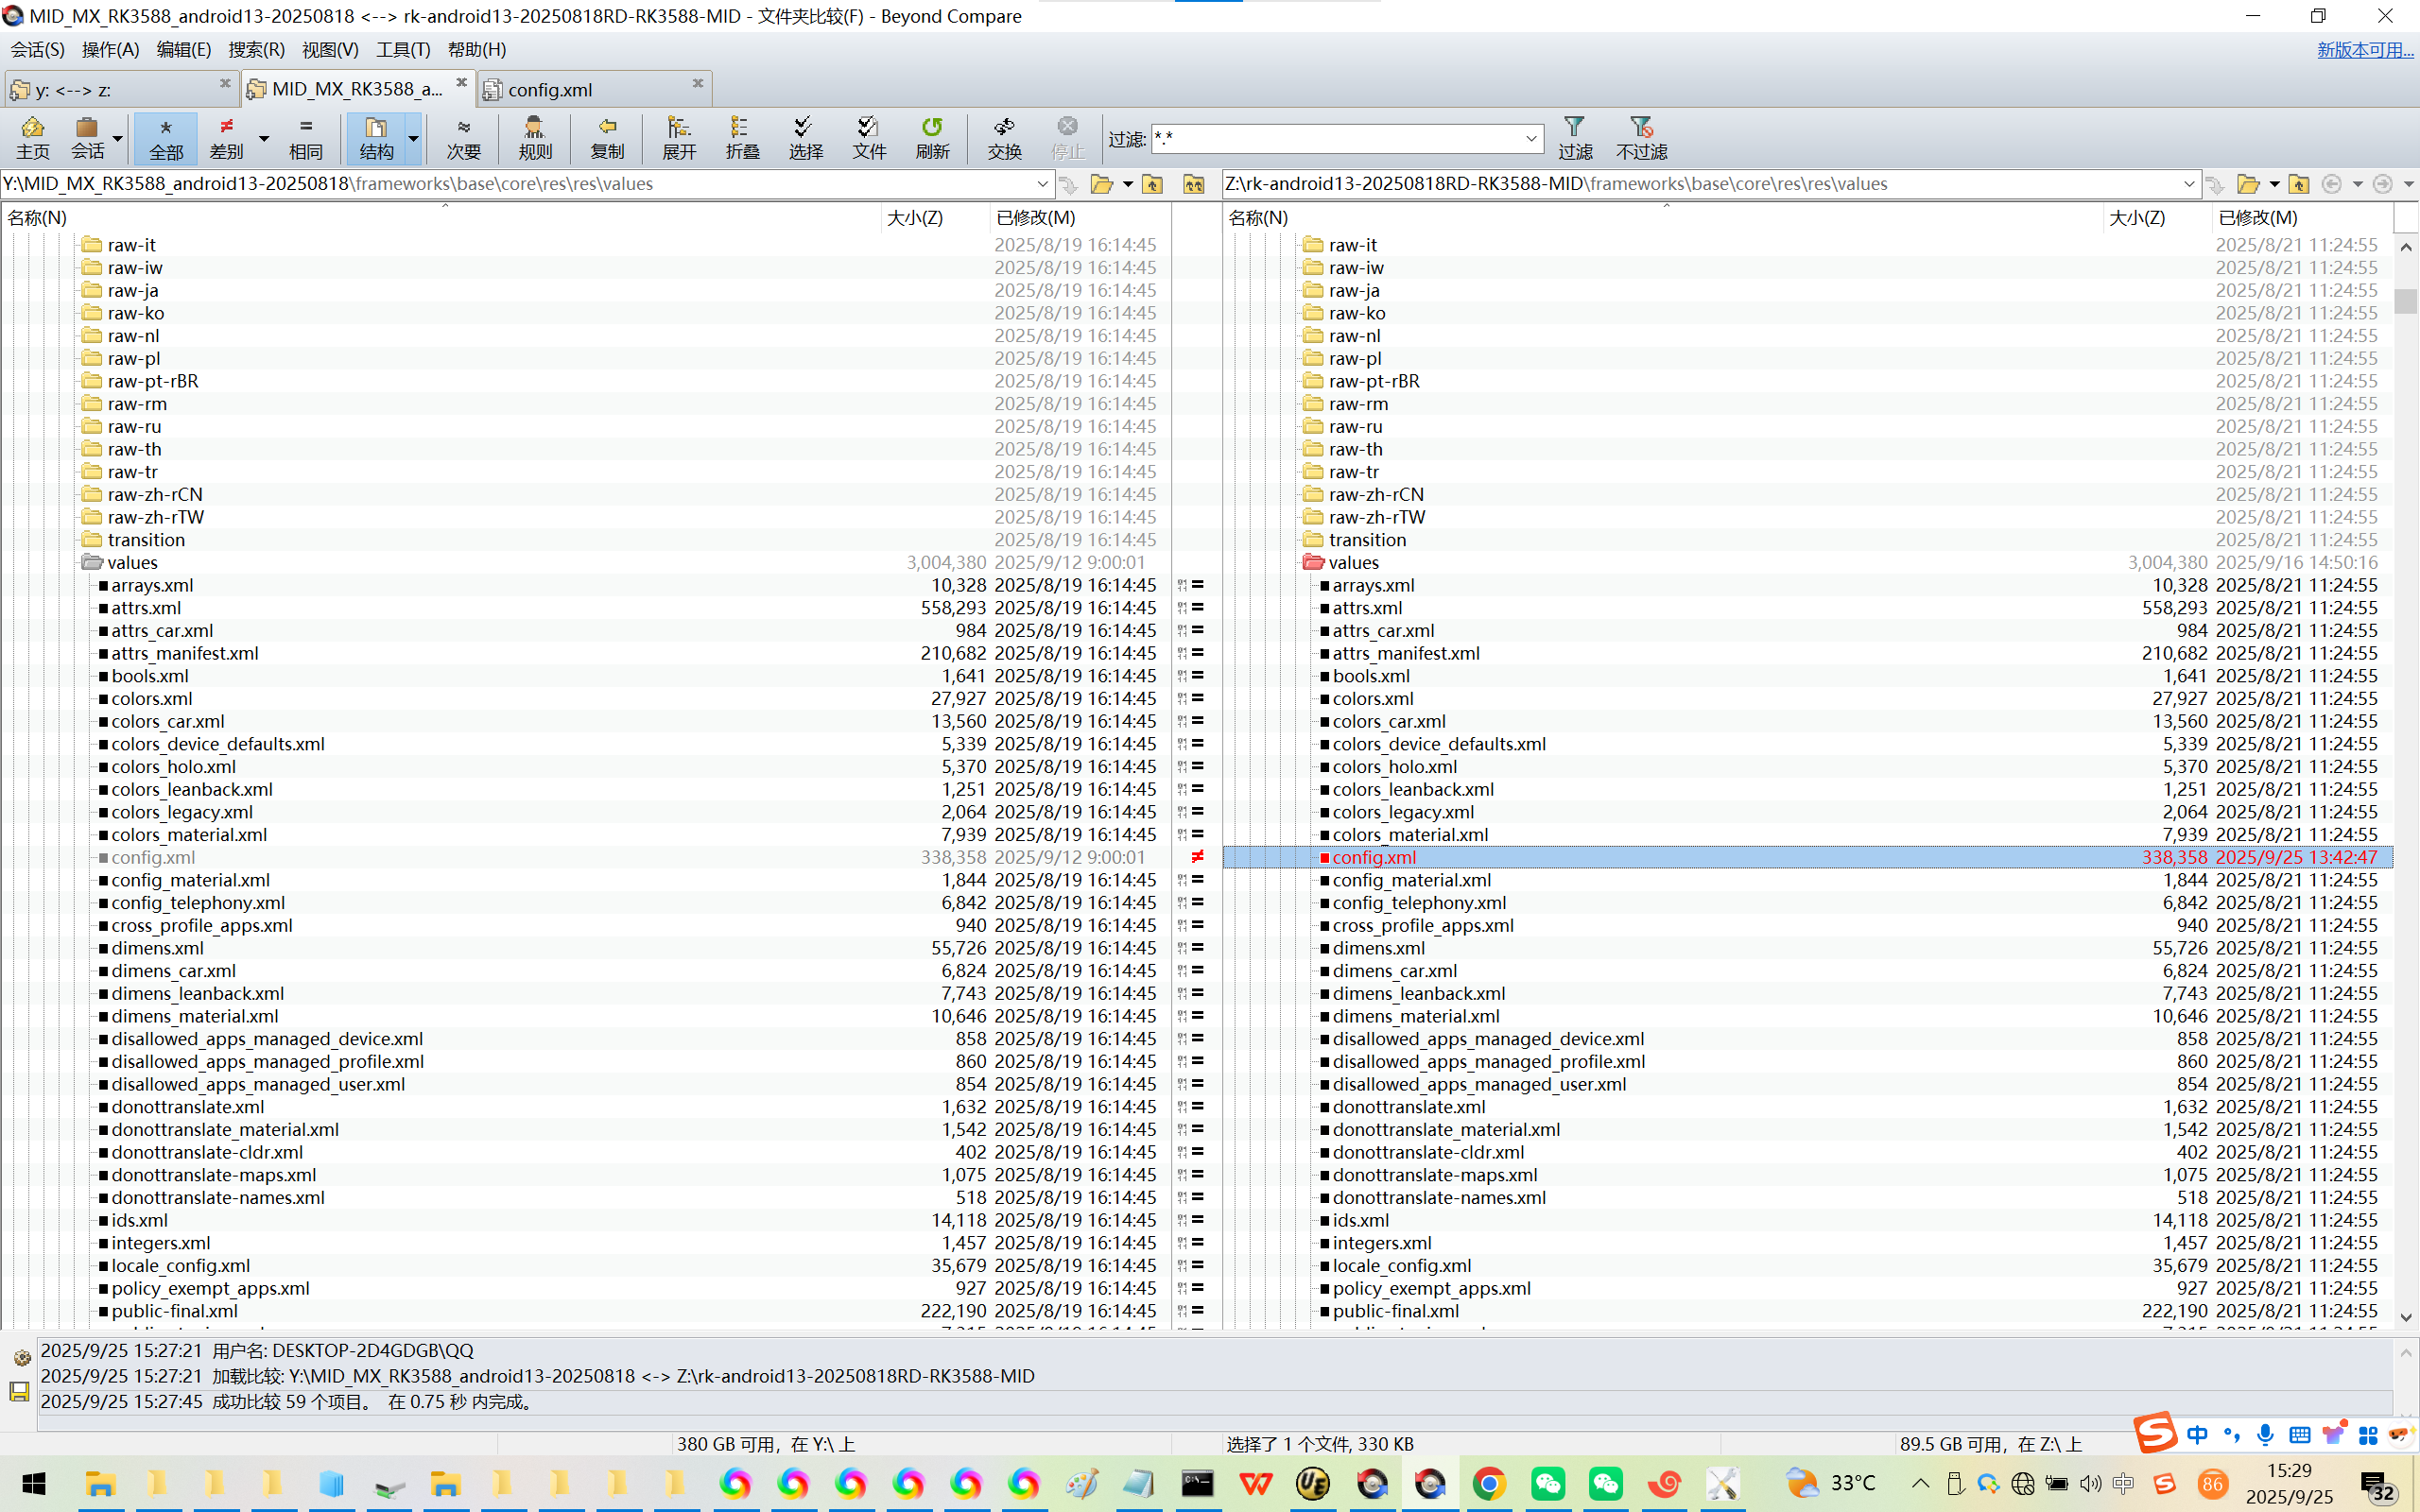Open the Tools (工具) menu
The image size is (2420, 1512).
click(x=402, y=49)
